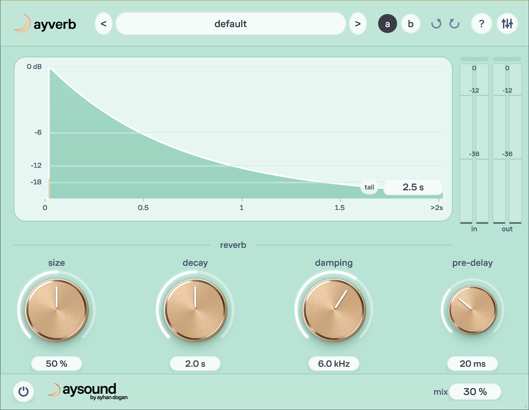This screenshot has width=529, height=410.
Task: Open the default preset name selector
Action: point(230,24)
